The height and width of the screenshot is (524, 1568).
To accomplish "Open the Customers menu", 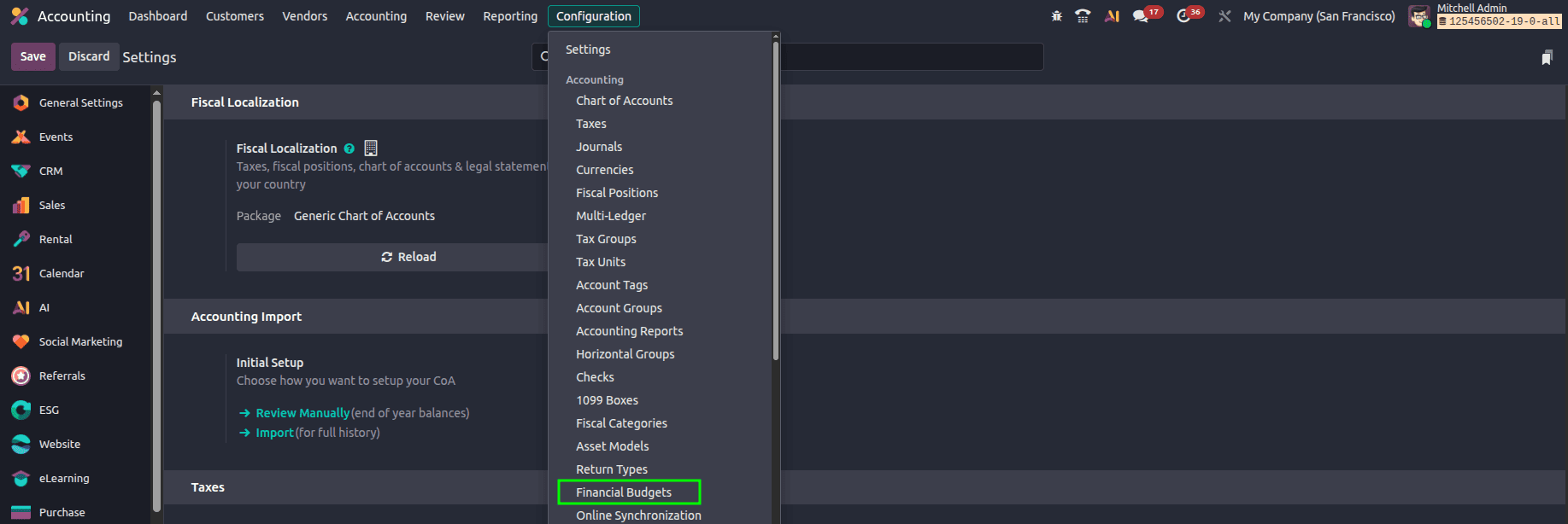I will point(235,16).
